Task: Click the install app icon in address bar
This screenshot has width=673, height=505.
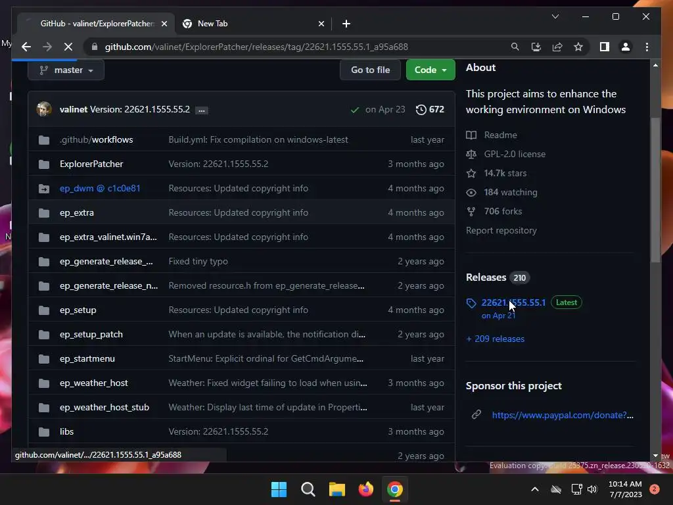Action: (x=536, y=47)
